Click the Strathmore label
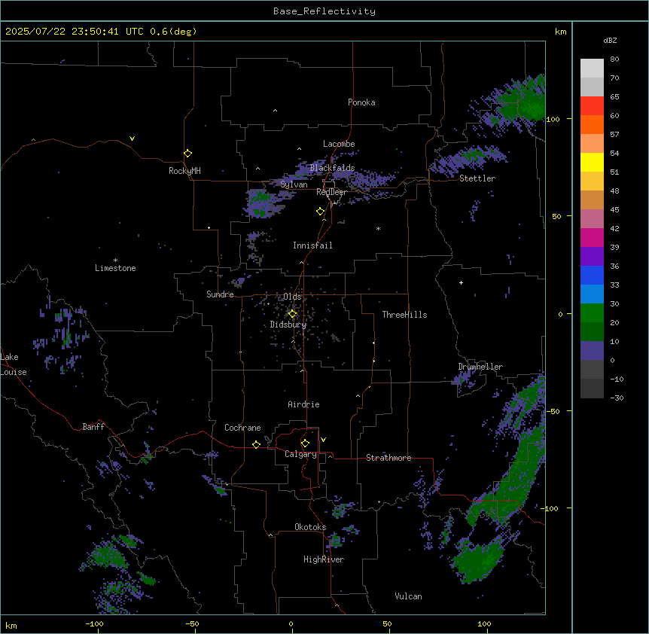The width and height of the screenshot is (649, 634). (388, 458)
